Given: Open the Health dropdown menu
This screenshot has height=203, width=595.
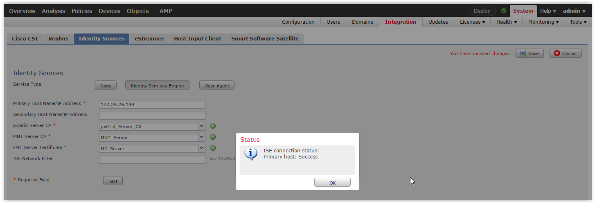Looking at the screenshot, I should (x=507, y=22).
